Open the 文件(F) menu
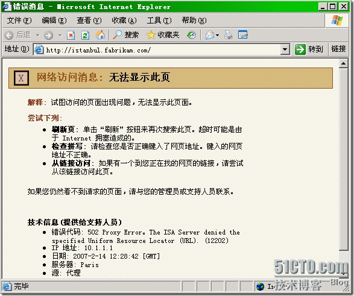The image size is (354, 296). pyautogui.click(x=19, y=20)
